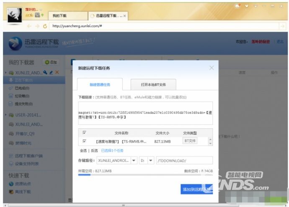The image size is (289, 207).
Task: Open the 落叶的秘密 account link
Action: (x=261, y=42)
